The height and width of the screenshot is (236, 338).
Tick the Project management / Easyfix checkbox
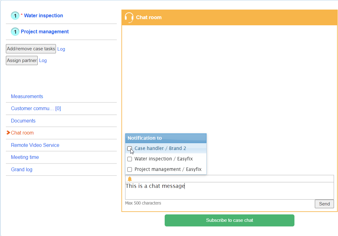pos(130,169)
